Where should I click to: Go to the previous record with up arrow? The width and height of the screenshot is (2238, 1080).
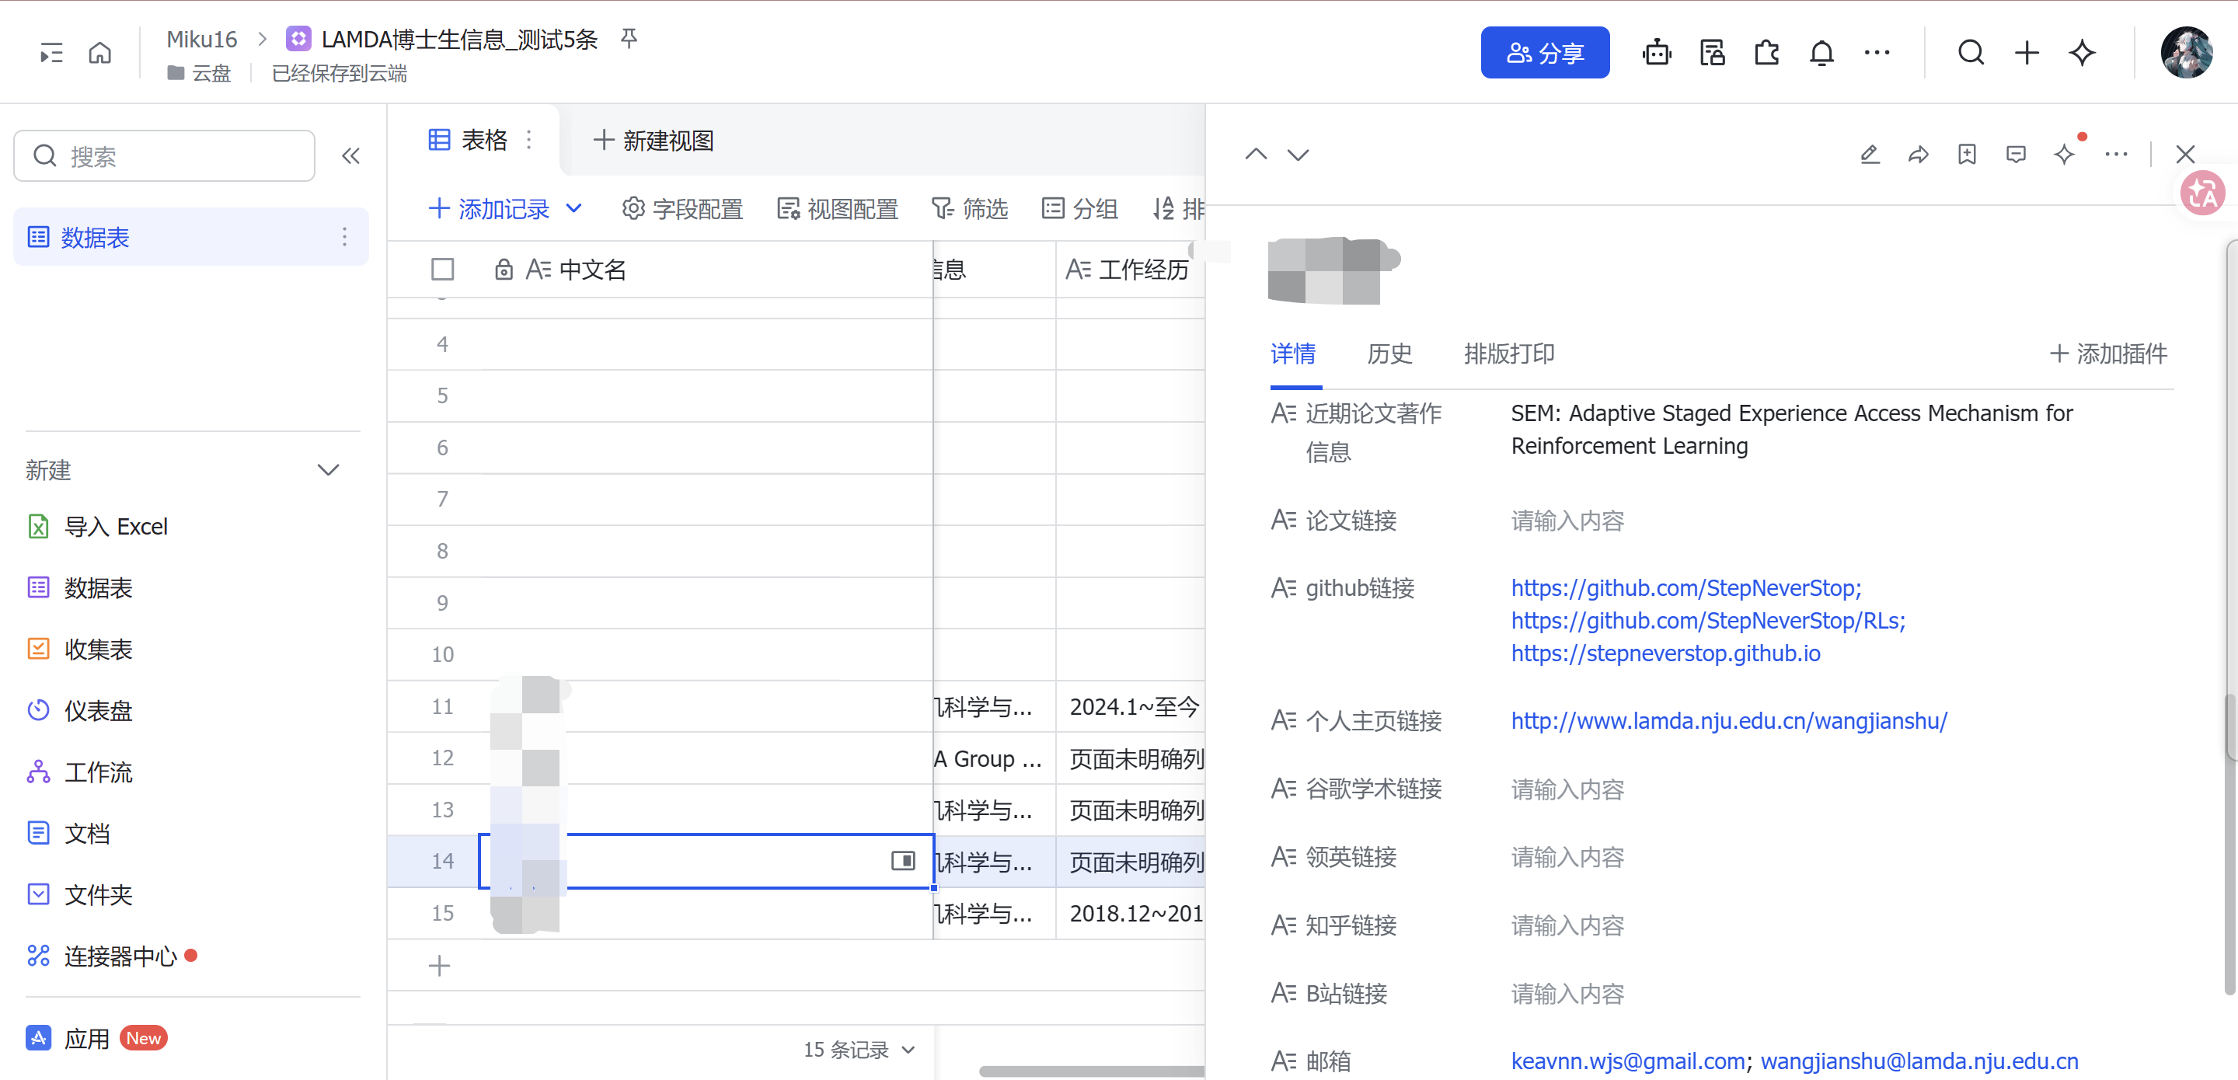click(x=1256, y=155)
